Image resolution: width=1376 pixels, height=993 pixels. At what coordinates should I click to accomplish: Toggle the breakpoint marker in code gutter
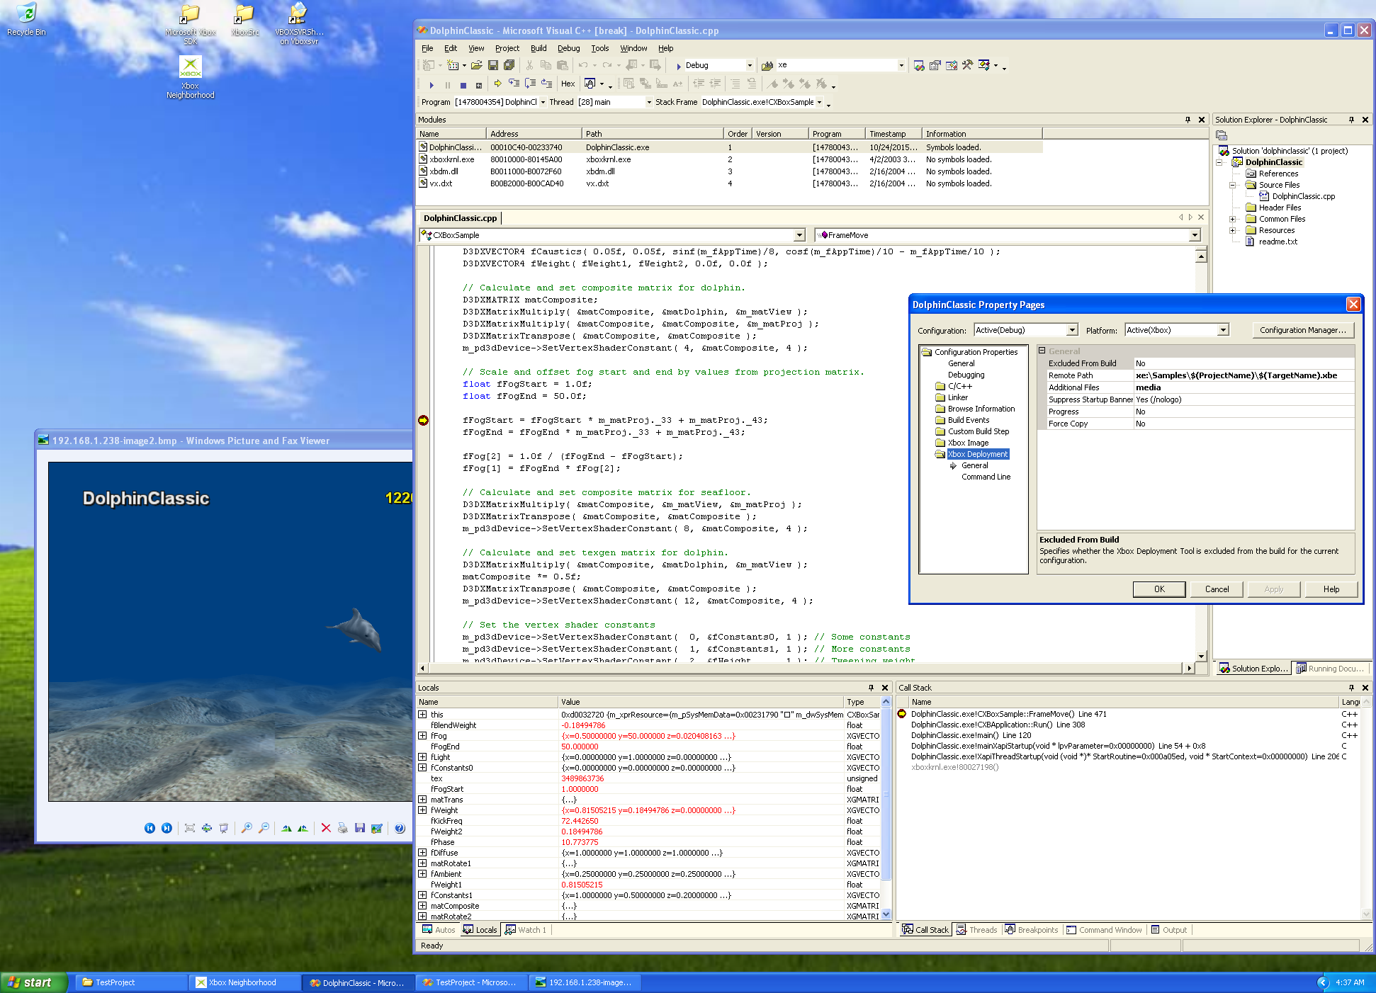[x=423, y=421]
